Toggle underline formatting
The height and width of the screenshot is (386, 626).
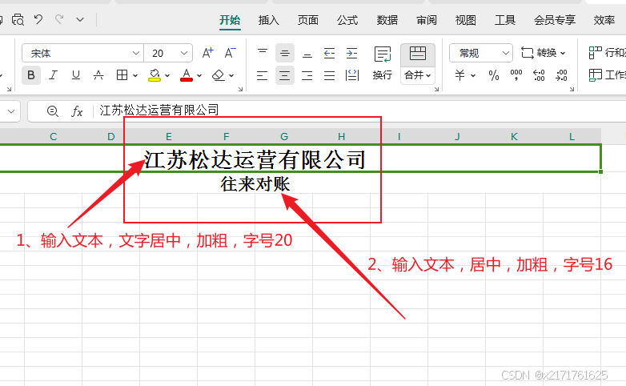(76, 75)
